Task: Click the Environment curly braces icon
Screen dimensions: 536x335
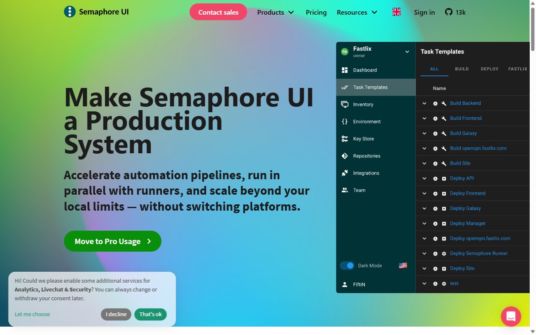Action: [345, 121]
